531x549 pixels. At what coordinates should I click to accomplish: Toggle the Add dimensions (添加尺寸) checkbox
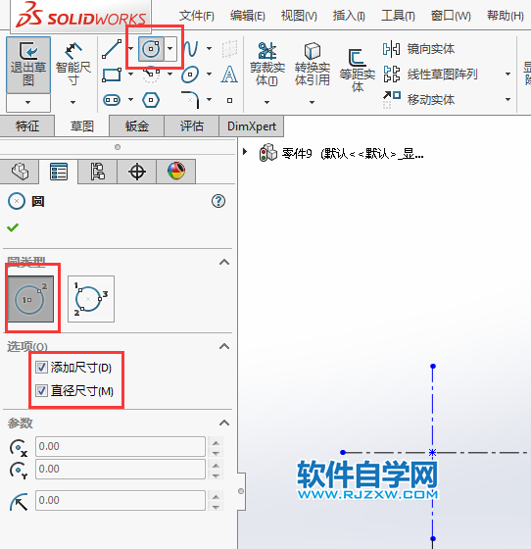pyautogui.click(x=41, y=368)
